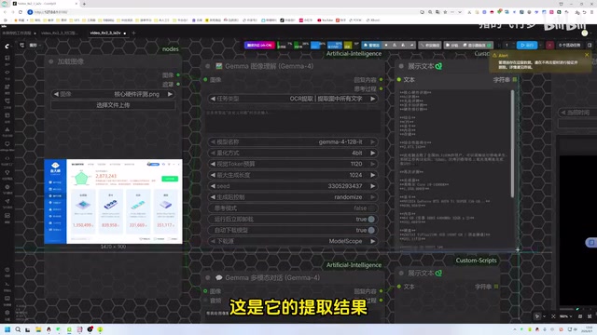The height and width of the screenshot is (335, 597).
Task: Click the blue 运行 run button
Action: tap(527, 46)
